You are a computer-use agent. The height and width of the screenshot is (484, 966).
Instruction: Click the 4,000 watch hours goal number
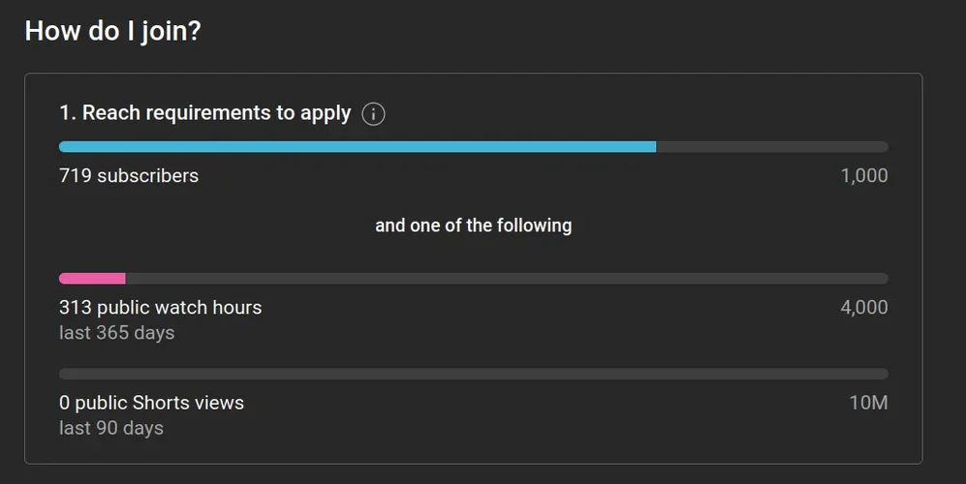(x=864, y=308)
